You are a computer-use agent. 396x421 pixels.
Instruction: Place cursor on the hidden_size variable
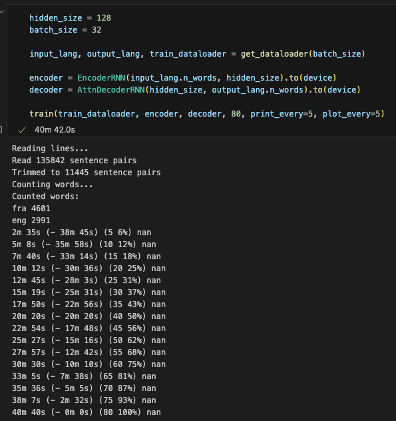coord(56,18)
